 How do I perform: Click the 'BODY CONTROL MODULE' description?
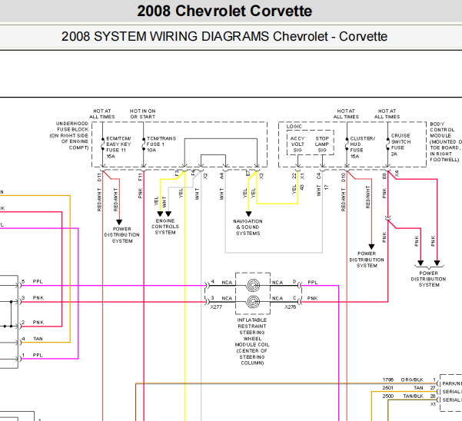[x=445, y=141]
